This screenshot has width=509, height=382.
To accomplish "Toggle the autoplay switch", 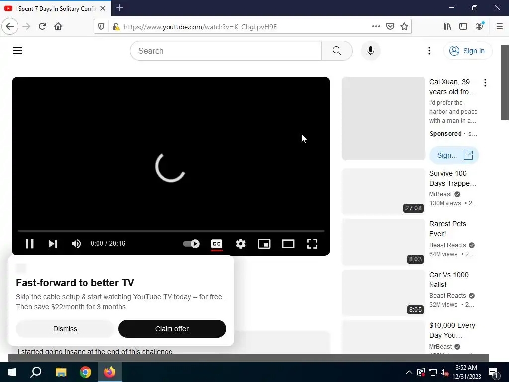I will coord(191,244).
